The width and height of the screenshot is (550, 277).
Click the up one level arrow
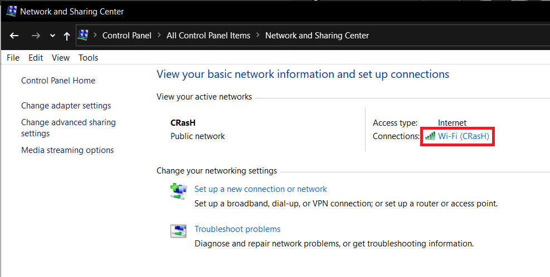pyautogui.click(x=67, y=36)
